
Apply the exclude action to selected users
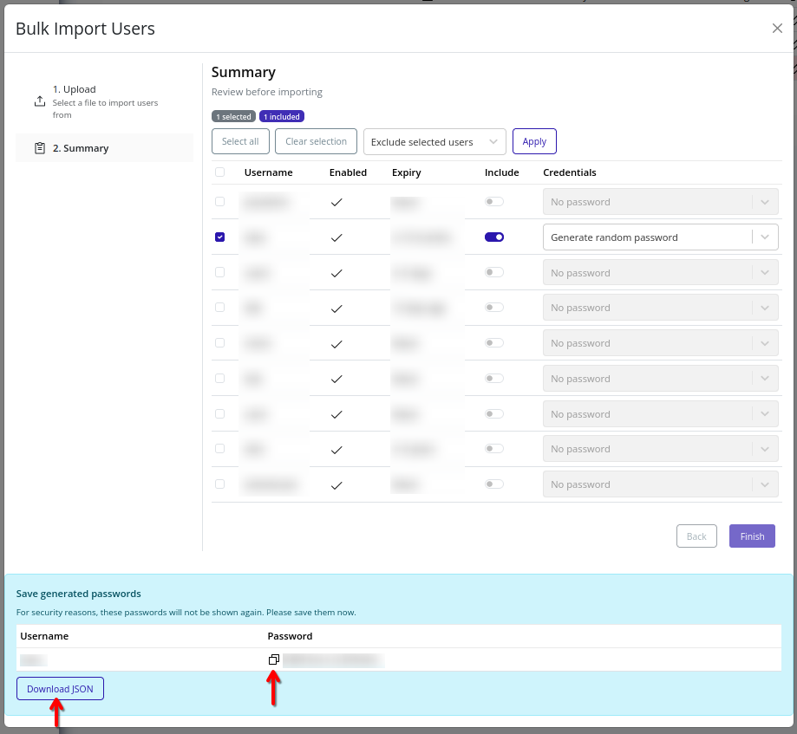[x=534, y=140]
